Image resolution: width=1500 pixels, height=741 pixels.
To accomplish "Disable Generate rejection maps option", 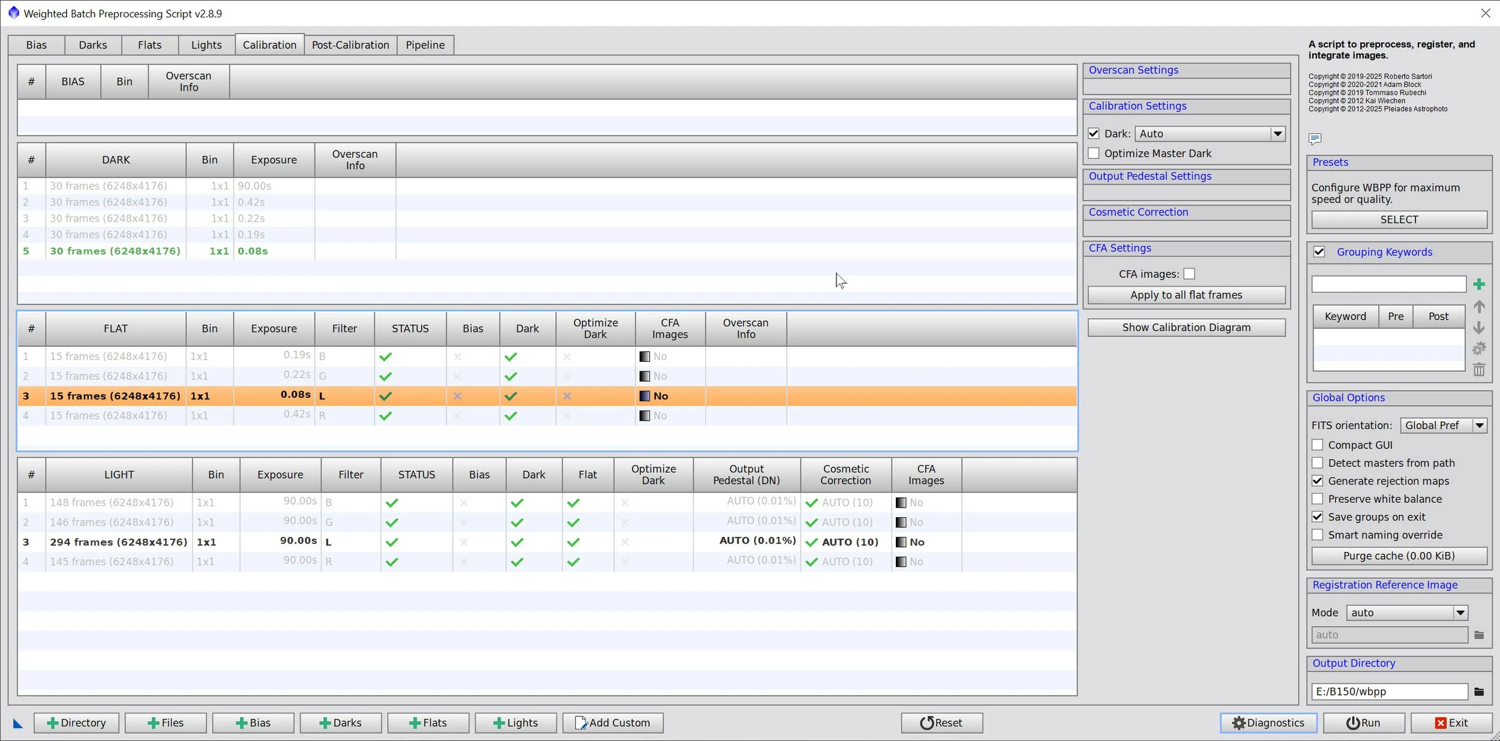I will [1318, 481].
